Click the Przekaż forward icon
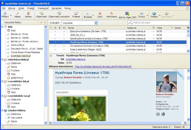The image size is (191, 130). (x=76, y=13)
